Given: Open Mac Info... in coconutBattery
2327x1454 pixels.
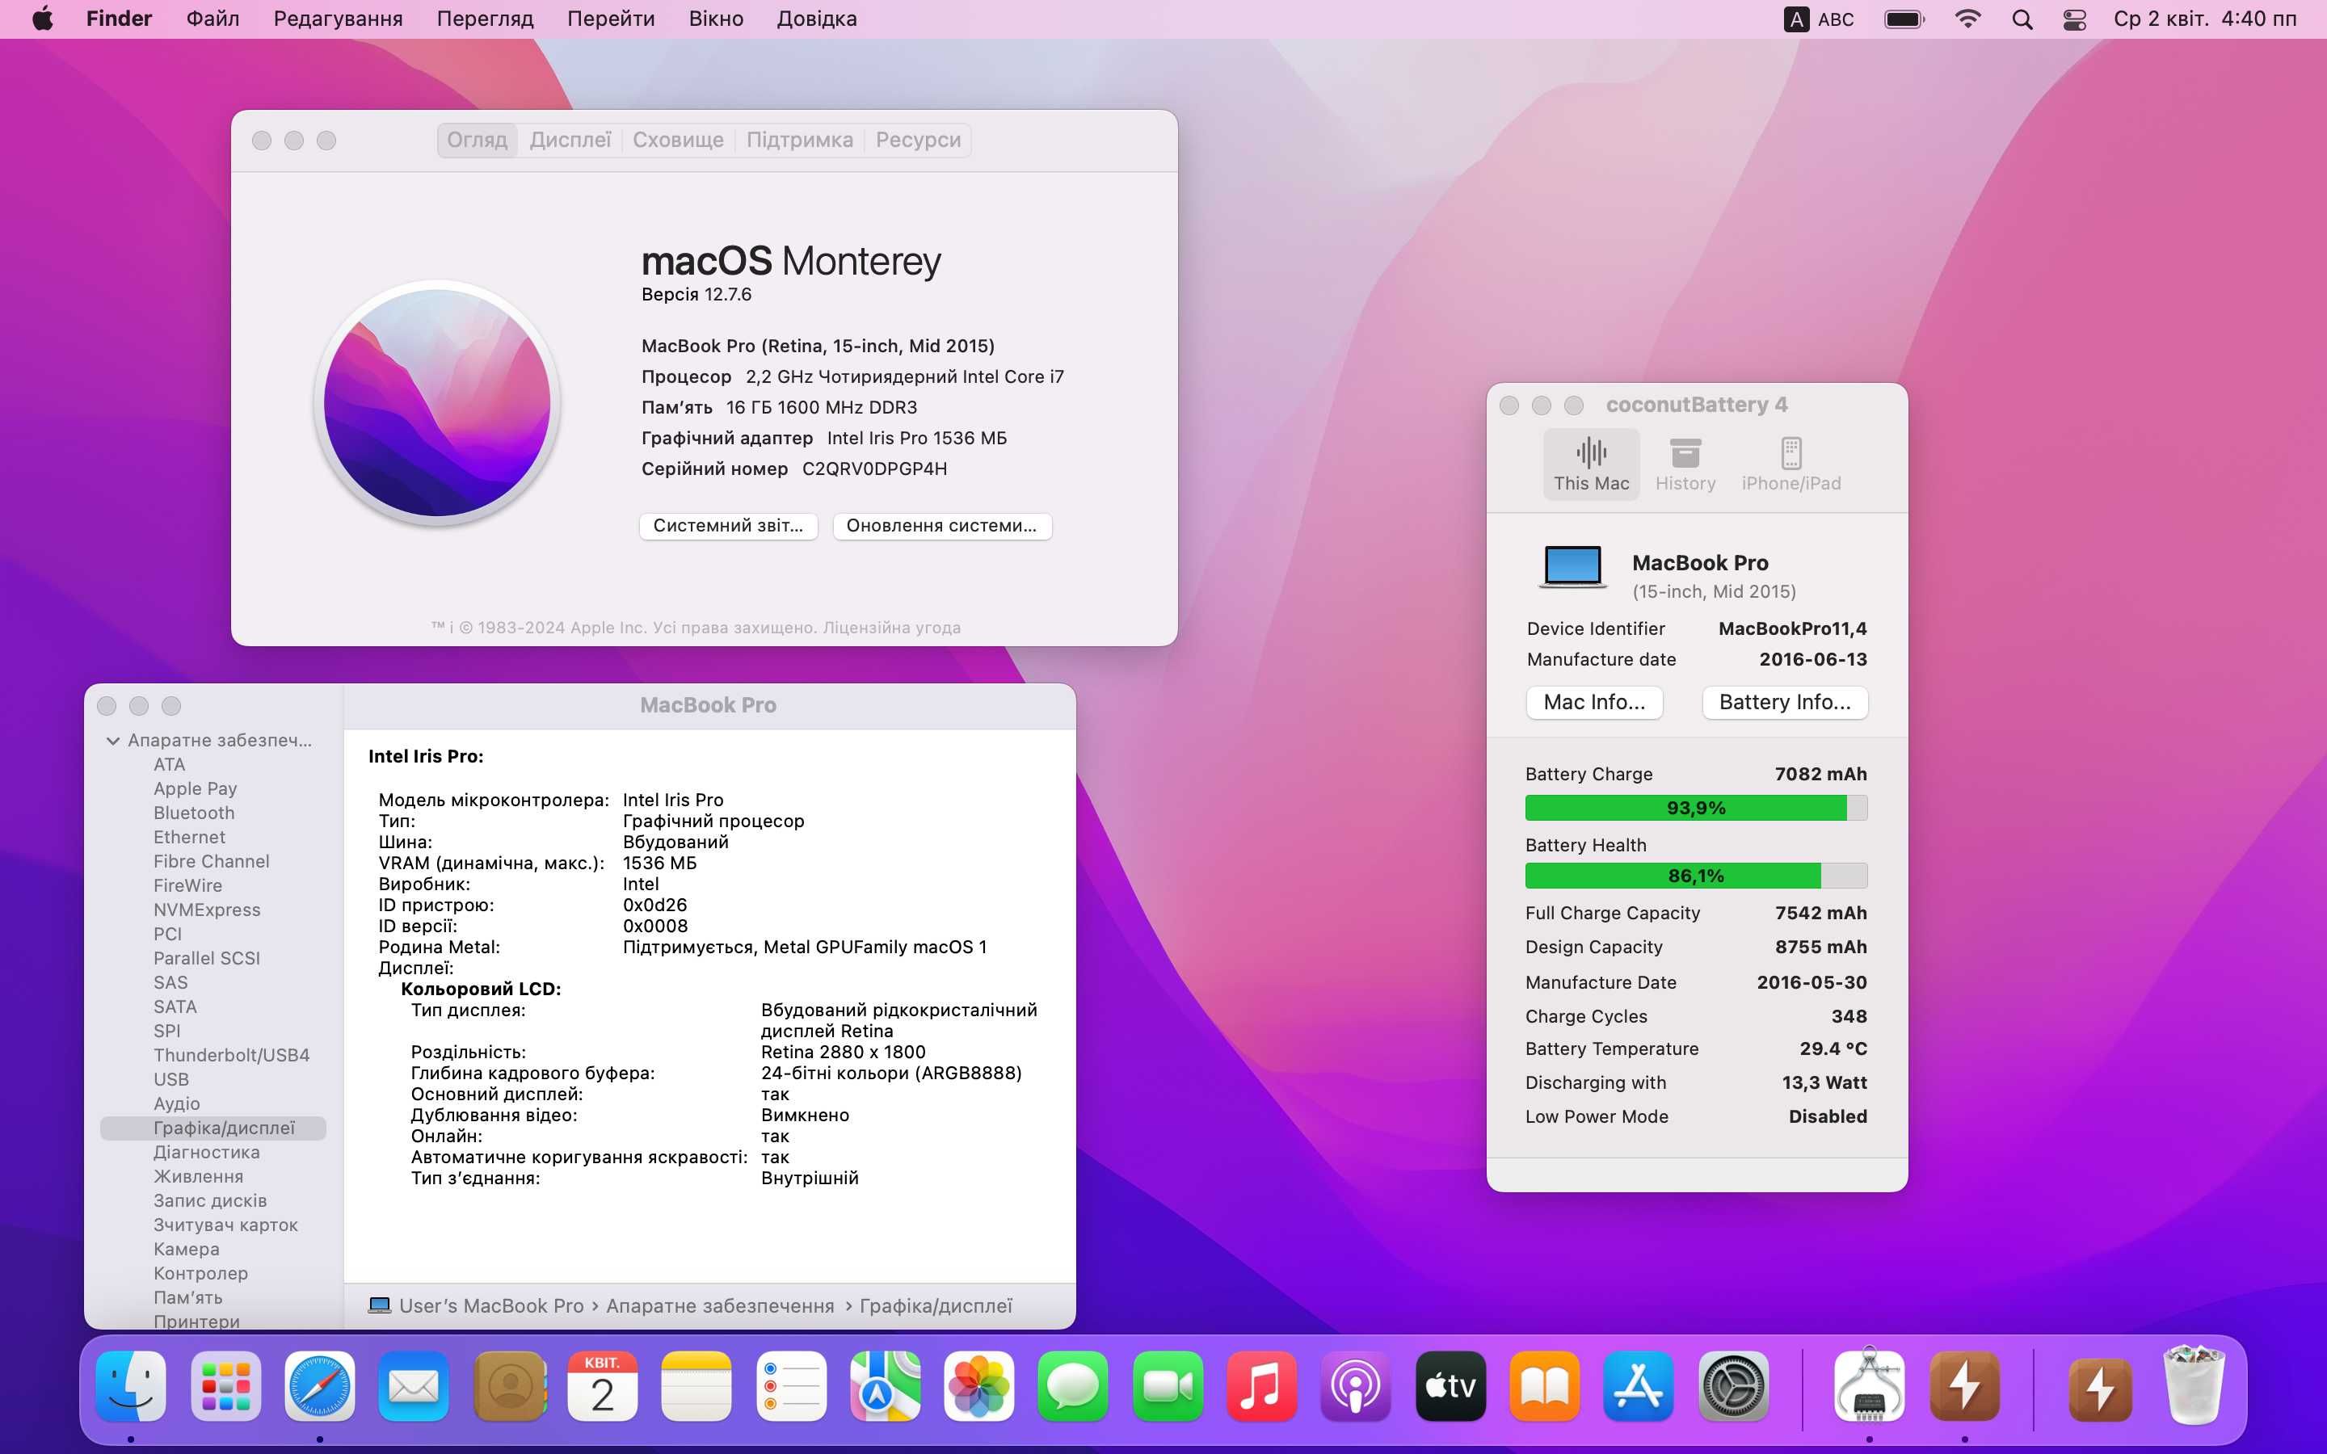Looking at the screenshot, I should click(x=1593, y=702).
